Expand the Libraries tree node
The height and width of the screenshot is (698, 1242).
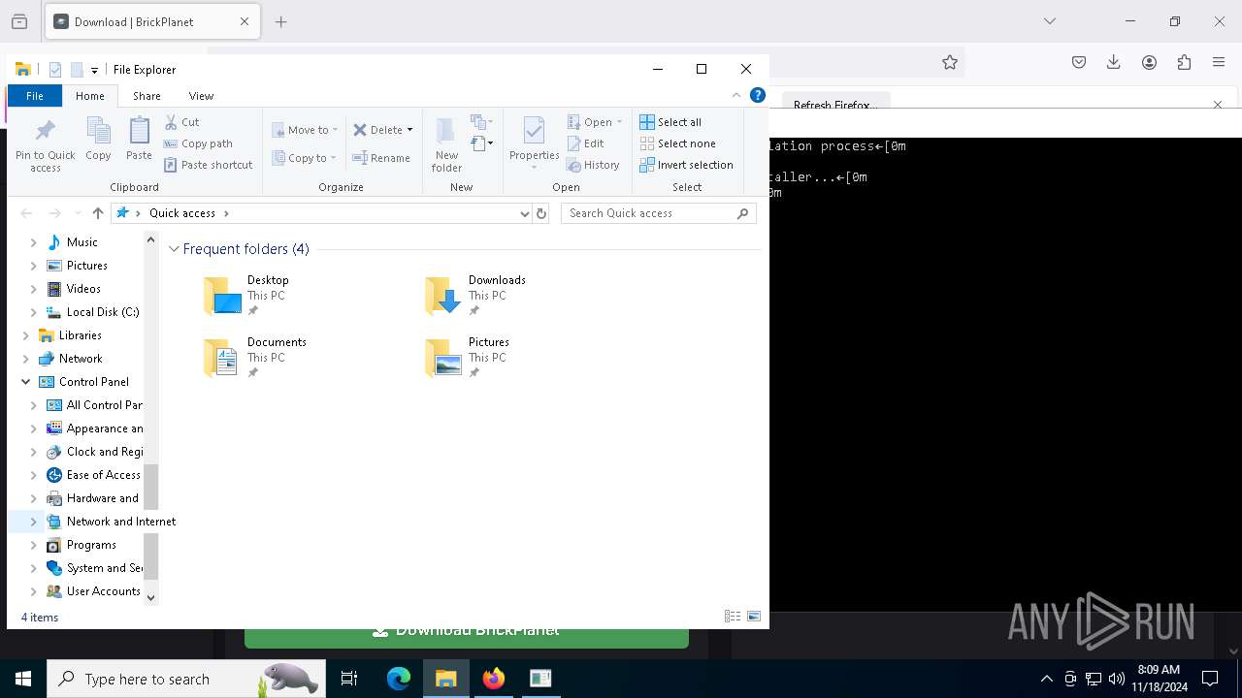click(x=25, y=335)
